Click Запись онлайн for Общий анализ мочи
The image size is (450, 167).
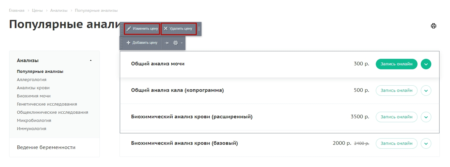point(396,64)
